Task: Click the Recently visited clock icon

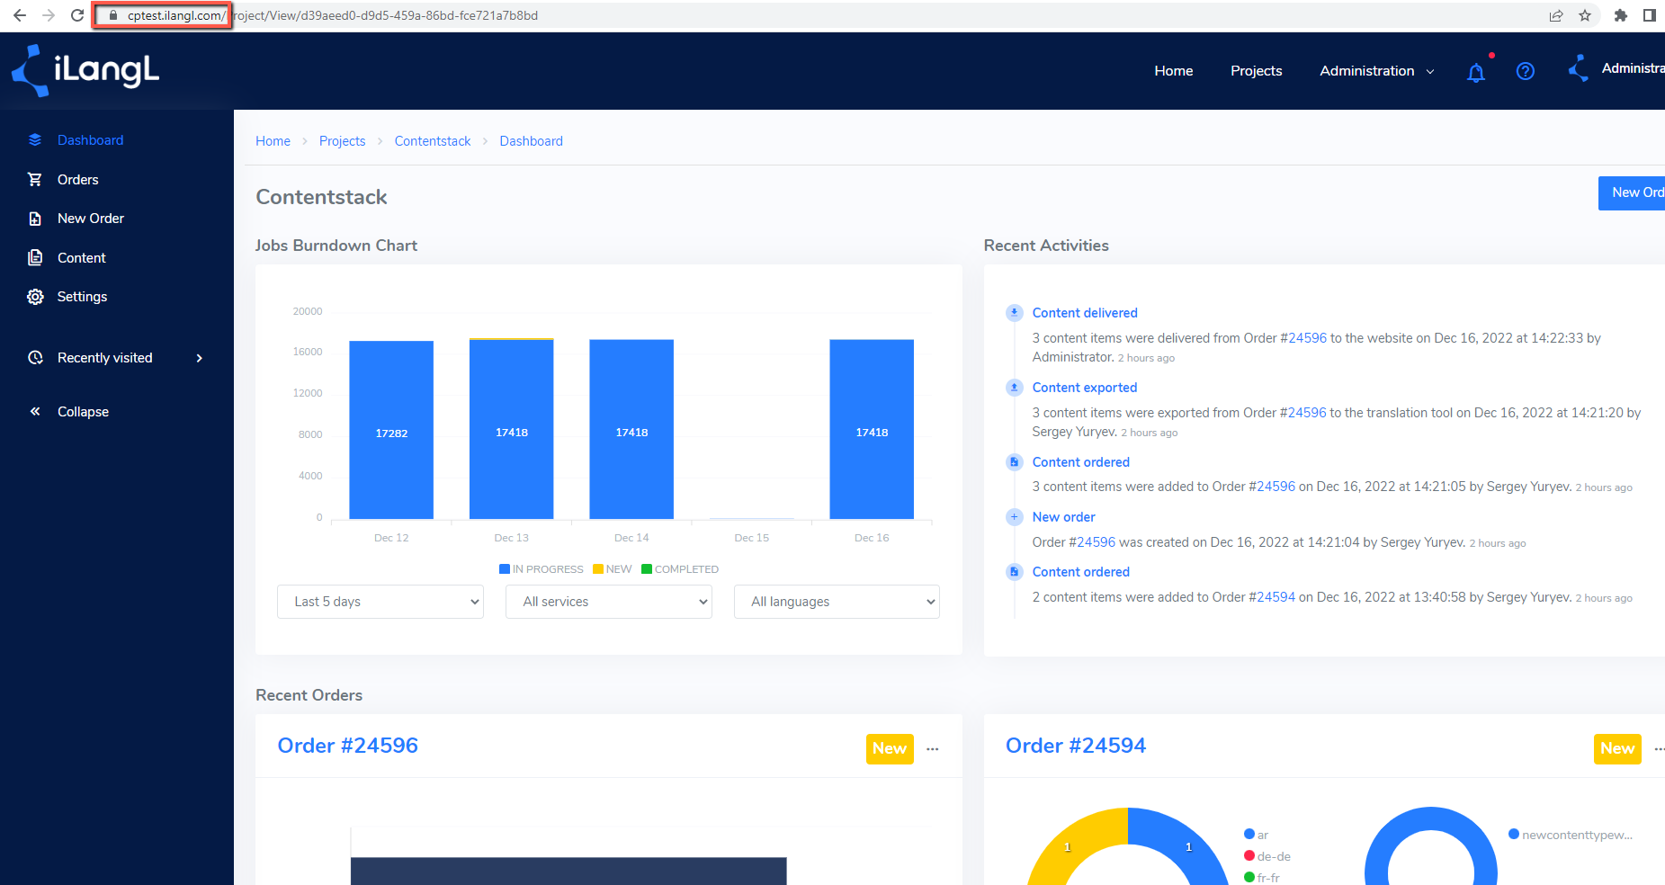Action: 35,358
